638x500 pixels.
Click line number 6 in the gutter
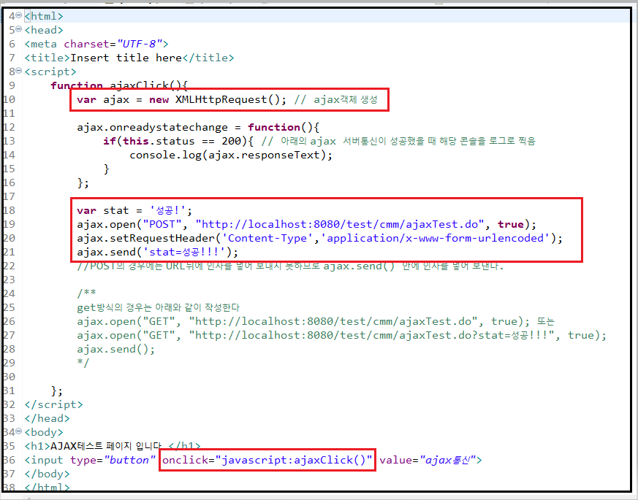click(12, 44)
